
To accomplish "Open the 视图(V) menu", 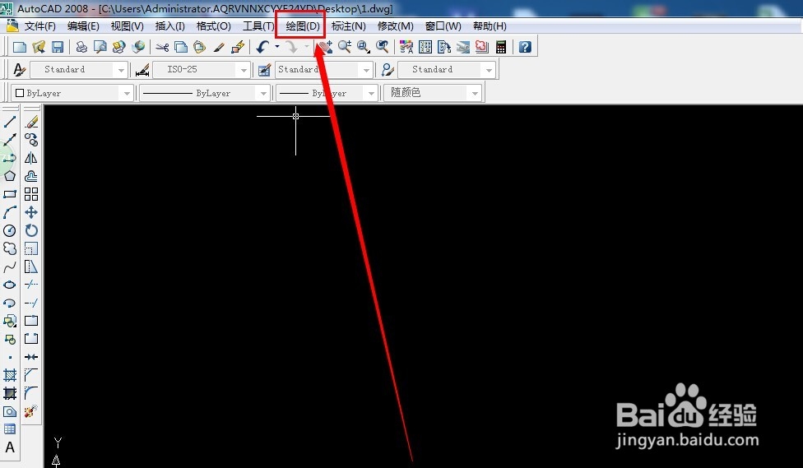I will tap(127, 26).
